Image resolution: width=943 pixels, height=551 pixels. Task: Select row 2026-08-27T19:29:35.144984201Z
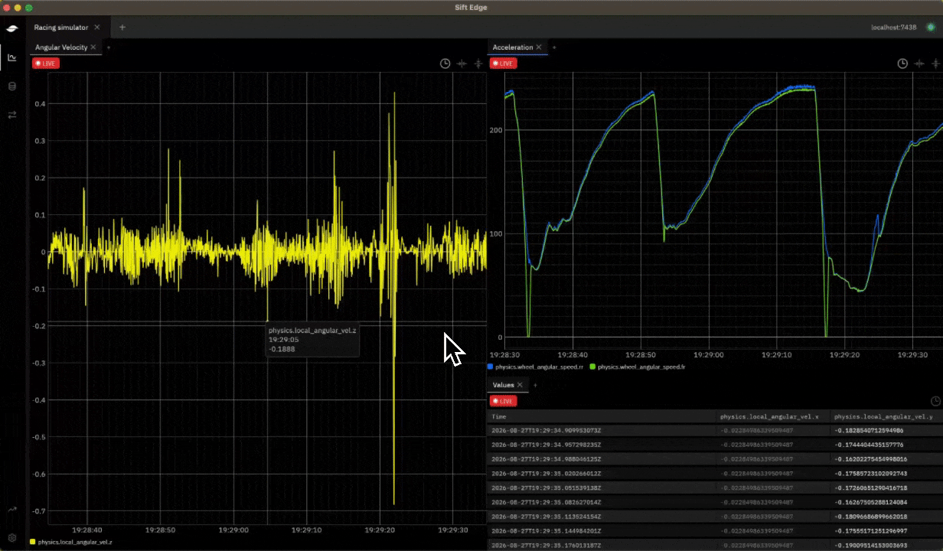pyautogui.click(x=715, y=530)
